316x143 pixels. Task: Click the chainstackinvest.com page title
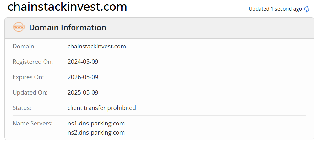(67, 7)
